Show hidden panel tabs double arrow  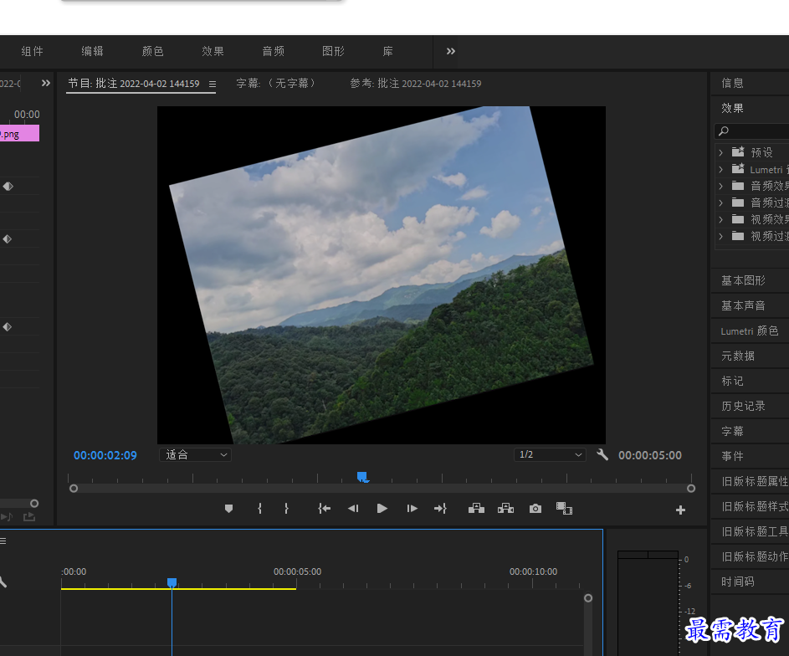pos(46,83)
